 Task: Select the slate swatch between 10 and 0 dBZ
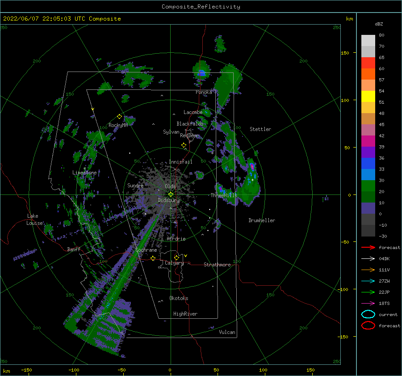click(368, 208)
